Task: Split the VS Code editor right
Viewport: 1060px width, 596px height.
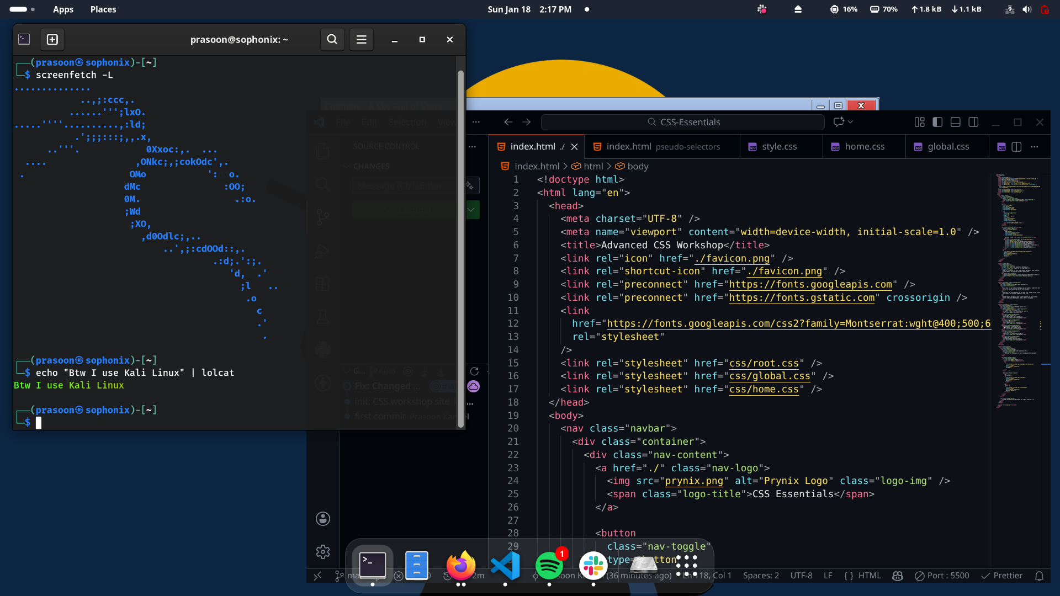Action: point(1016,147)
